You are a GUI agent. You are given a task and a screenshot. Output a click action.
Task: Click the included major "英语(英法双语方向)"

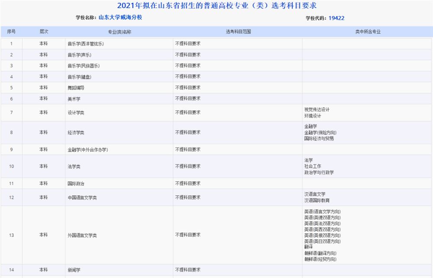pos(323,223)
